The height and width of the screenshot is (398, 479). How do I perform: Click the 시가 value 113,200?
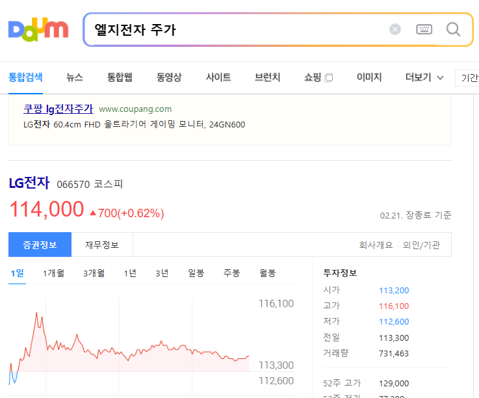pos(394,290)
